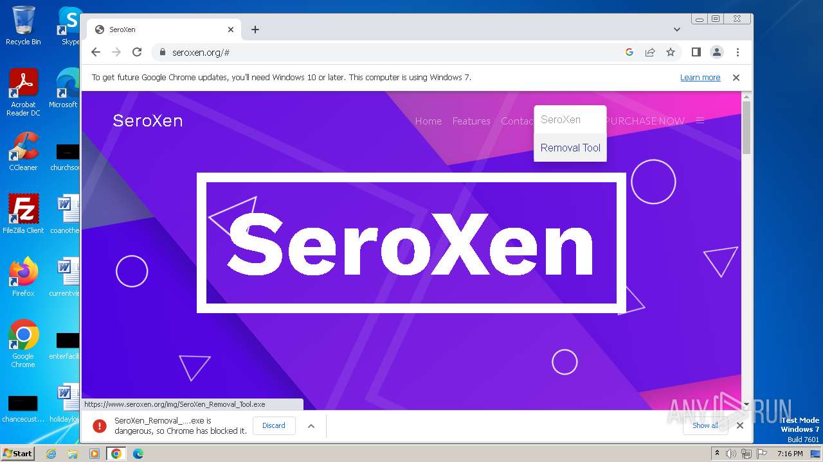Open the Learn more link
The width and height of the screenshot is (823, 462).
(x=700, y=78)
